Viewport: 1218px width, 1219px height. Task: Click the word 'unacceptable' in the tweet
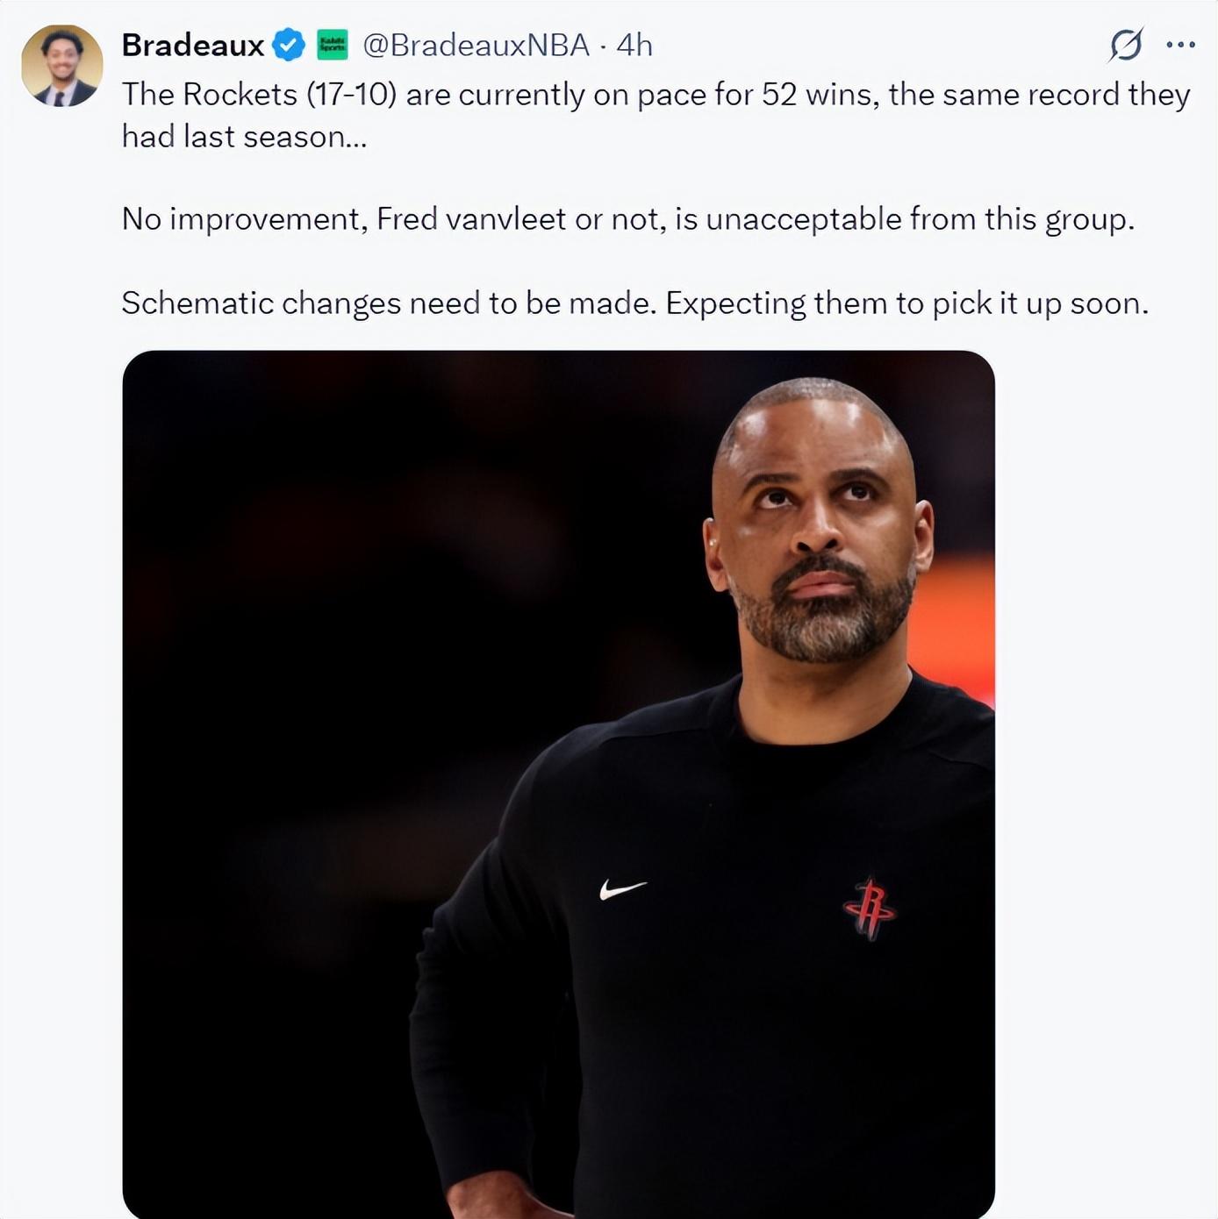tap(803, 219)
